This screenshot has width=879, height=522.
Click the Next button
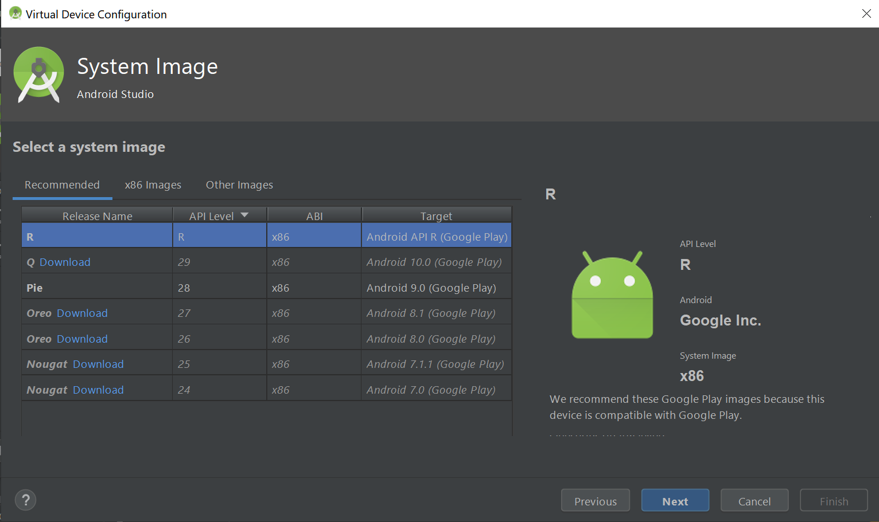675,500
